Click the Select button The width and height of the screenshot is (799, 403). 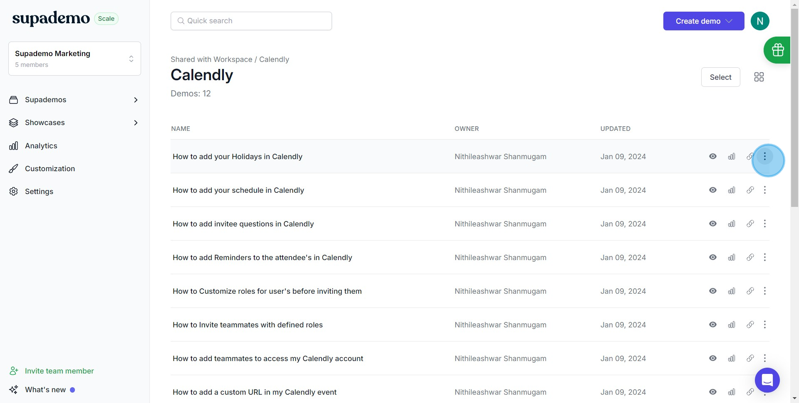720,77
